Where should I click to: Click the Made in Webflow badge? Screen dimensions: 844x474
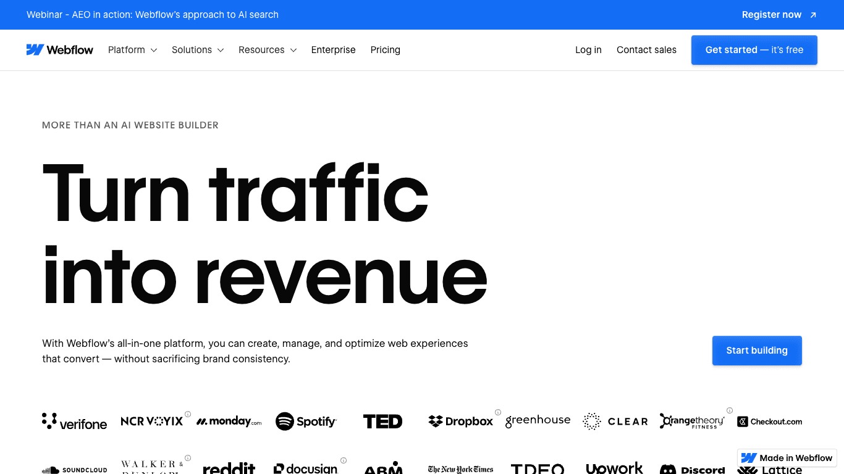pyautogui.click(x=787, y=458)
